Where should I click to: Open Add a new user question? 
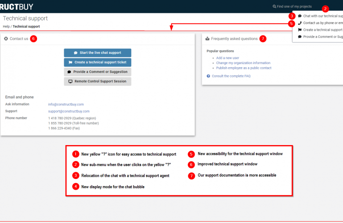(x=227, y=58)
